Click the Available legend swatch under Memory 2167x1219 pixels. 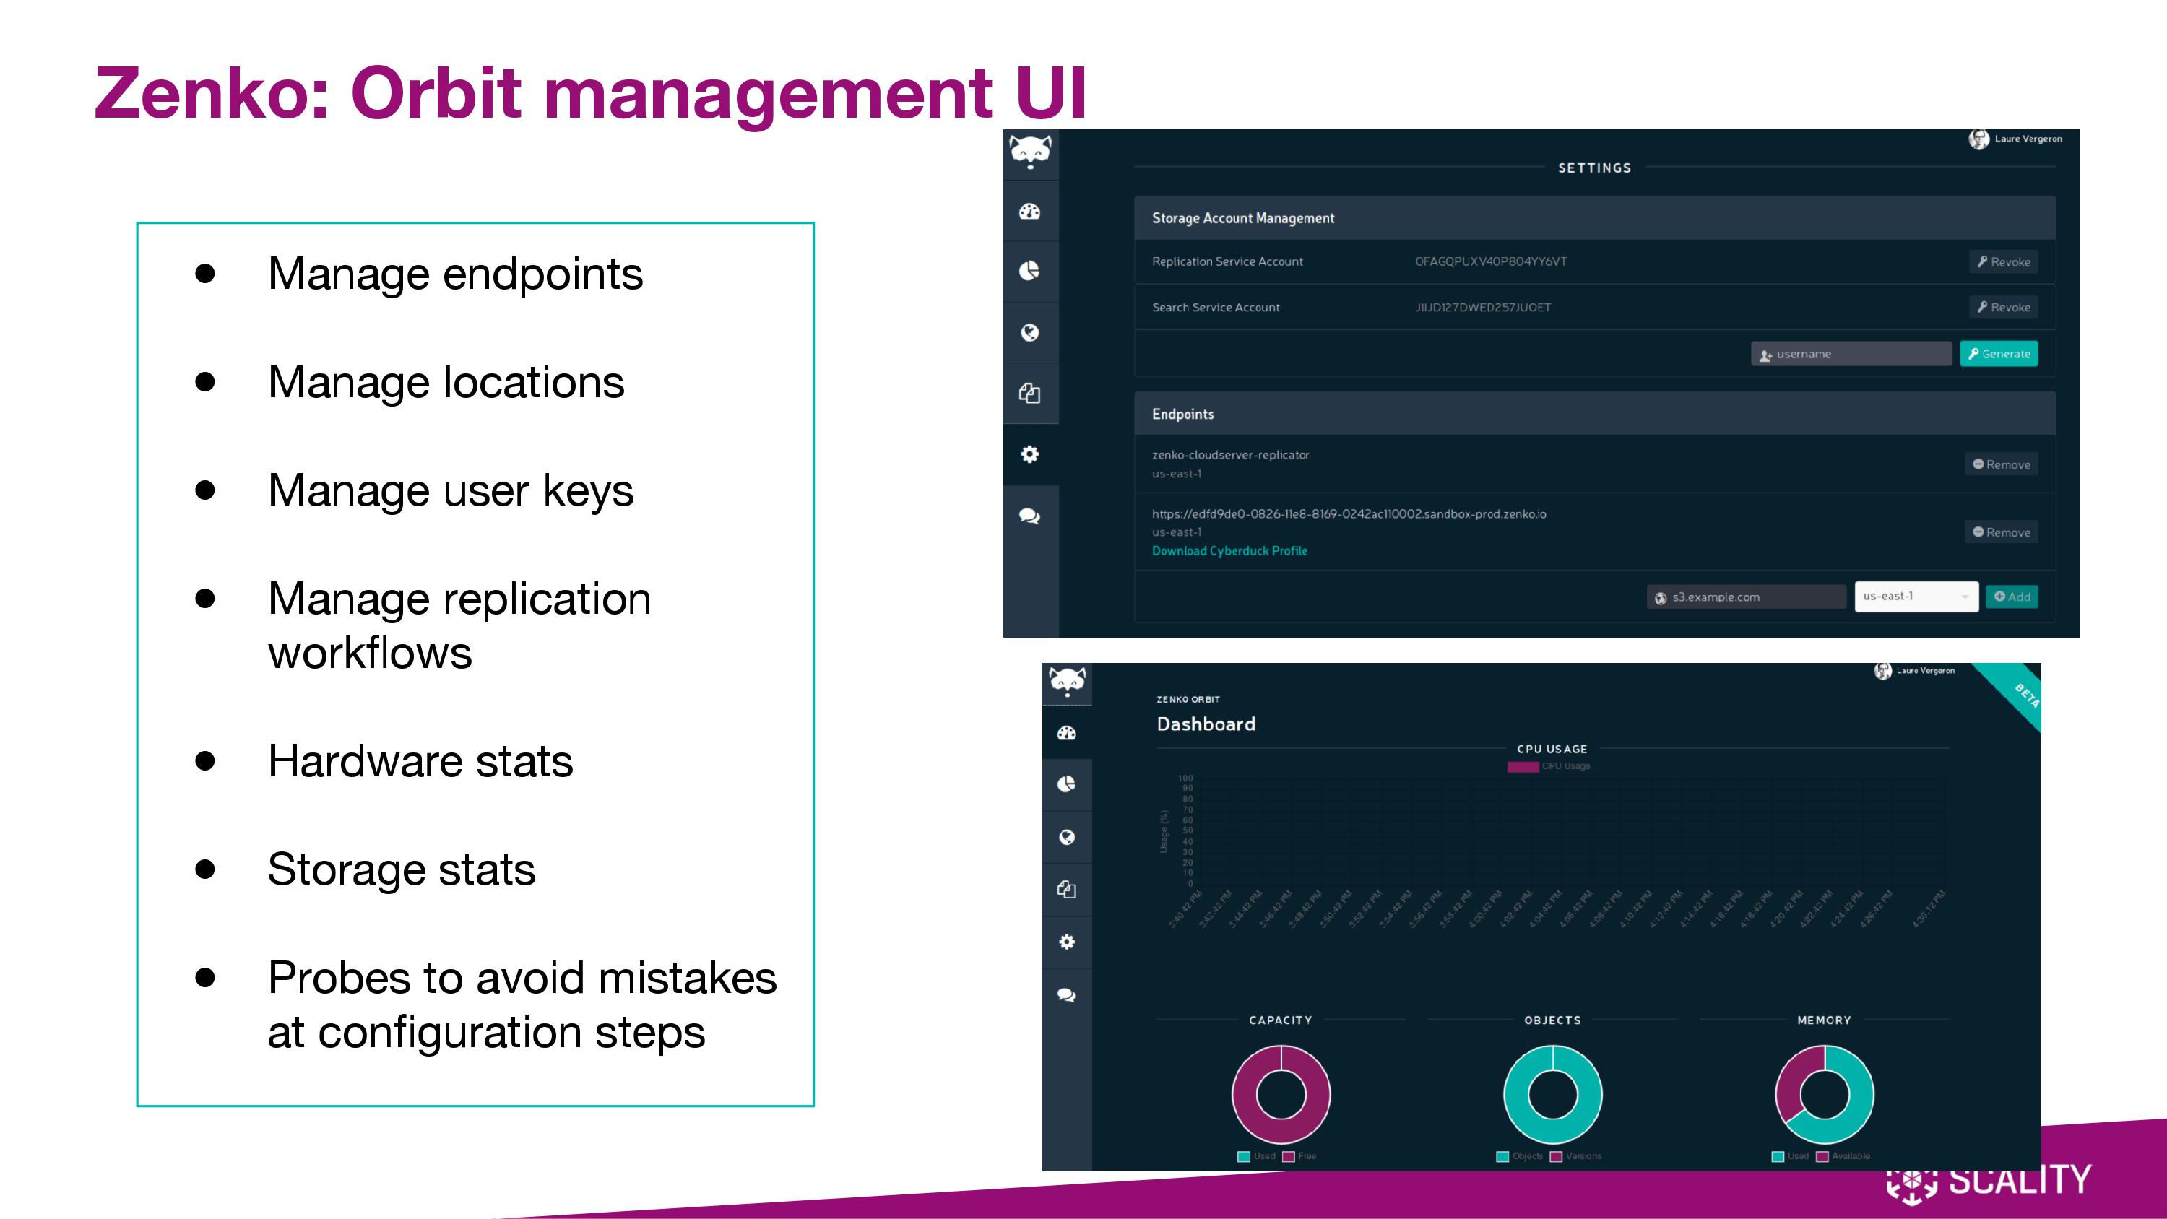click(x=1822, y=1157)
